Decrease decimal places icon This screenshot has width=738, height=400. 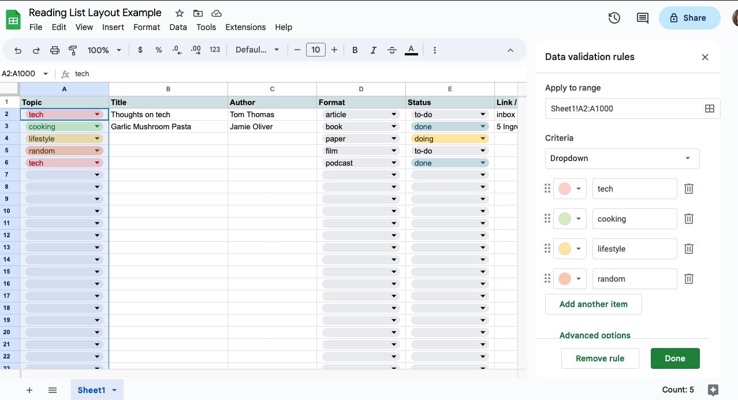177,50
